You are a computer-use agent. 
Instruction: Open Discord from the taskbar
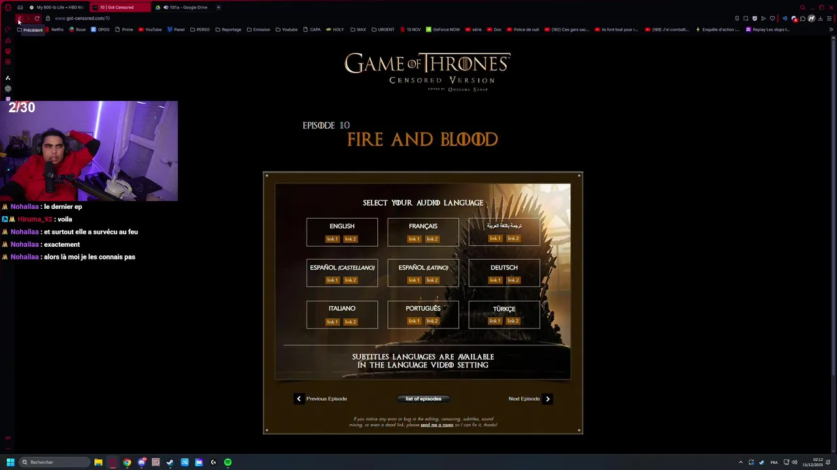coord(142,462)
